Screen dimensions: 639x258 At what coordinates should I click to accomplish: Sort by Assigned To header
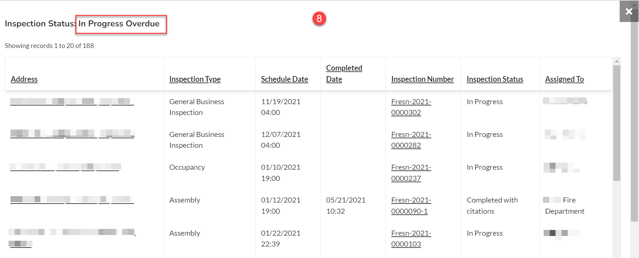click(x=564, y=79)
